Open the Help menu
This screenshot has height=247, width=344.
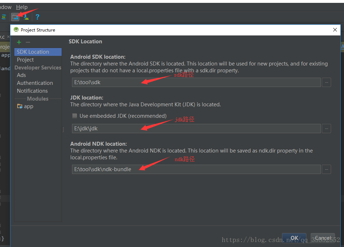click(22, 7)
